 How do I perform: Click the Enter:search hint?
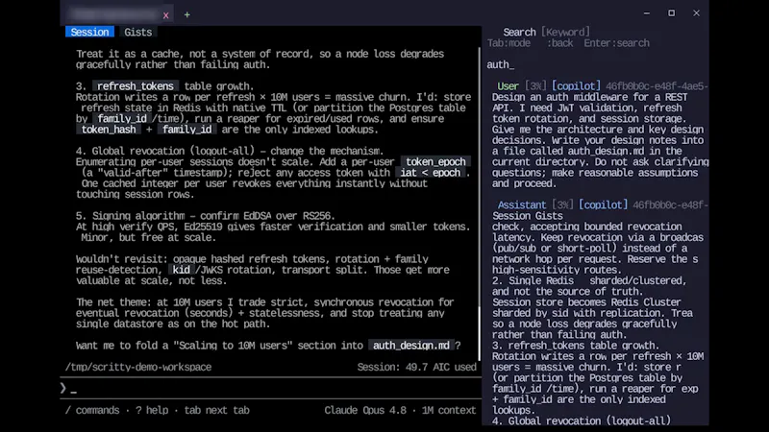pos(616,43)
